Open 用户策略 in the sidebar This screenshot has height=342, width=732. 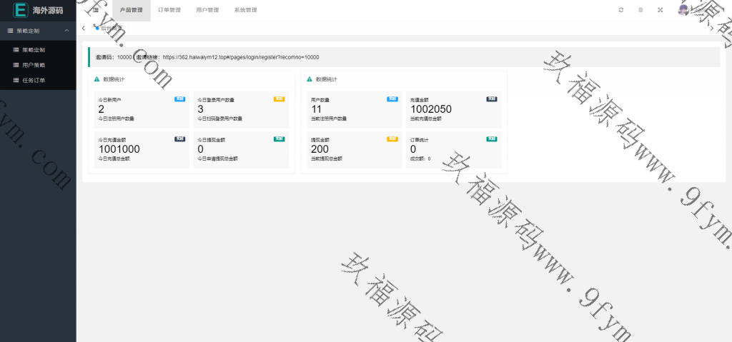[33, 65]
